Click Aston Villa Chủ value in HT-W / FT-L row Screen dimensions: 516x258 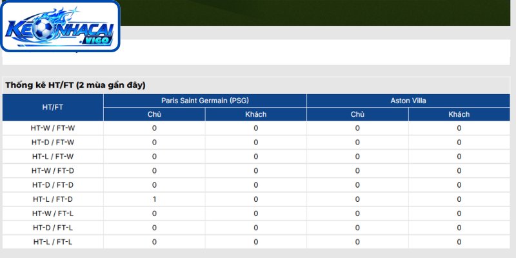[x=357, y=213]
